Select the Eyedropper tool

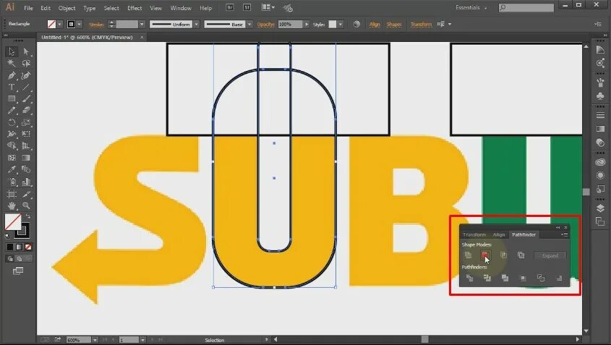pos(12,169)
